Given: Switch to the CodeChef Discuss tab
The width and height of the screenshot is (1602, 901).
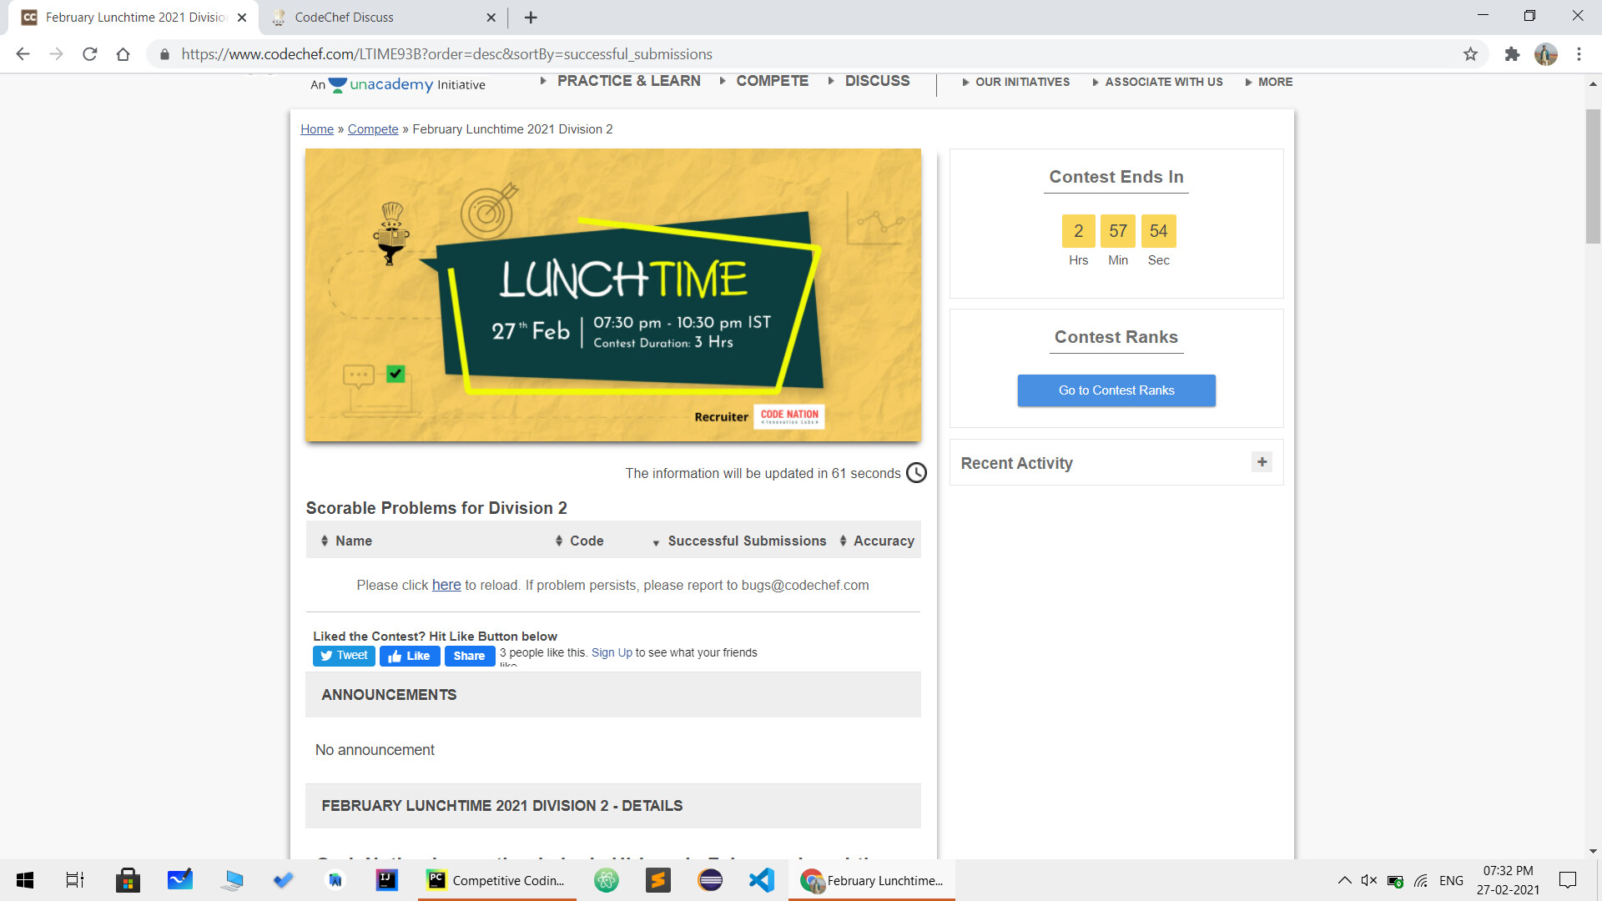Looking at the screenshot, I should coord(344,18).
